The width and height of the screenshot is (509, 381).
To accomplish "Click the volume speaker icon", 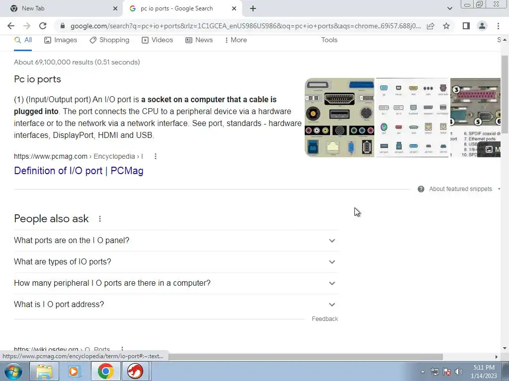I will pyautogui.click(x=458, y=372).
